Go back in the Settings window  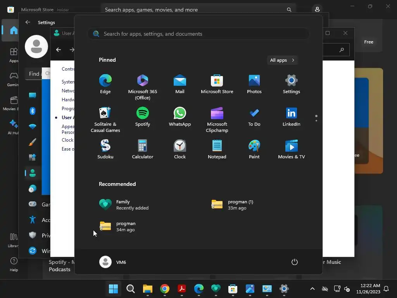(28, 22)
